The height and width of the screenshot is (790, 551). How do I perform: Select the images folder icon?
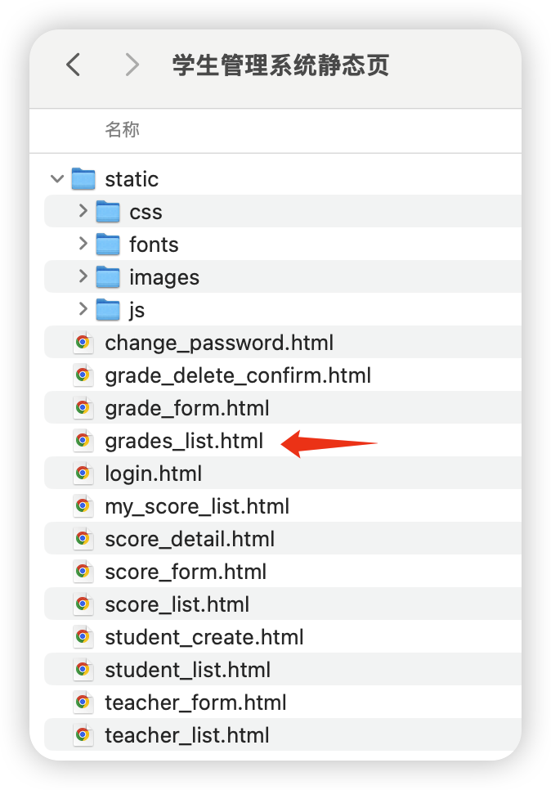pos(108,277)
